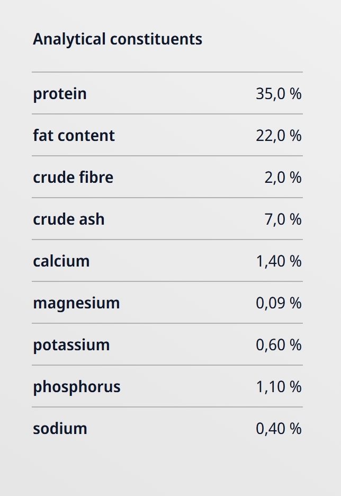Viewport: 341px width, 496px height.
Task: Click the 0,40 % sodium value
Action: click(279, 429)
